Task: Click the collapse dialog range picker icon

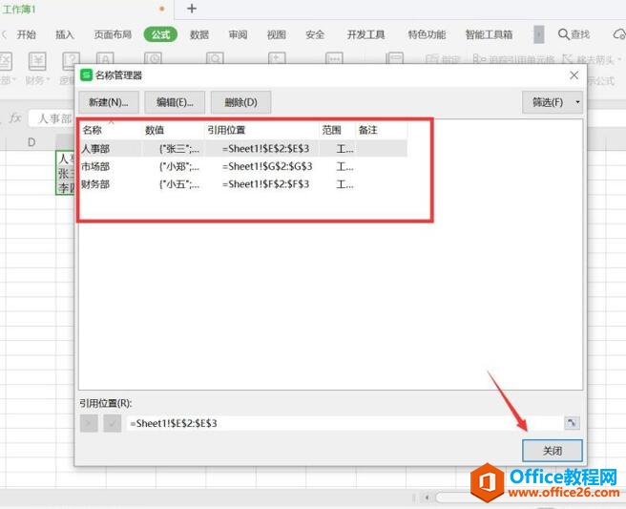Action: 572,423
